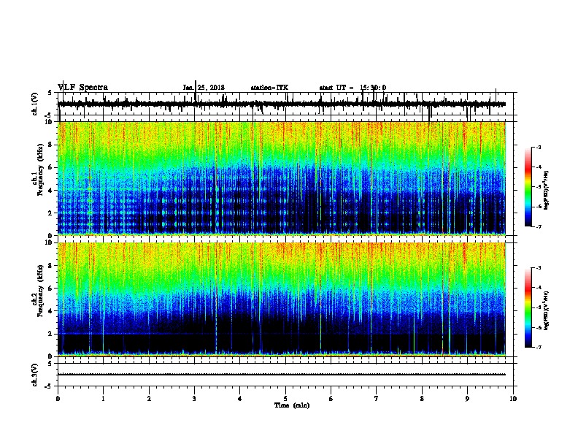Click the "-7" label on ch.1 colorbar
578x447 pixels.
click(538, 226)
